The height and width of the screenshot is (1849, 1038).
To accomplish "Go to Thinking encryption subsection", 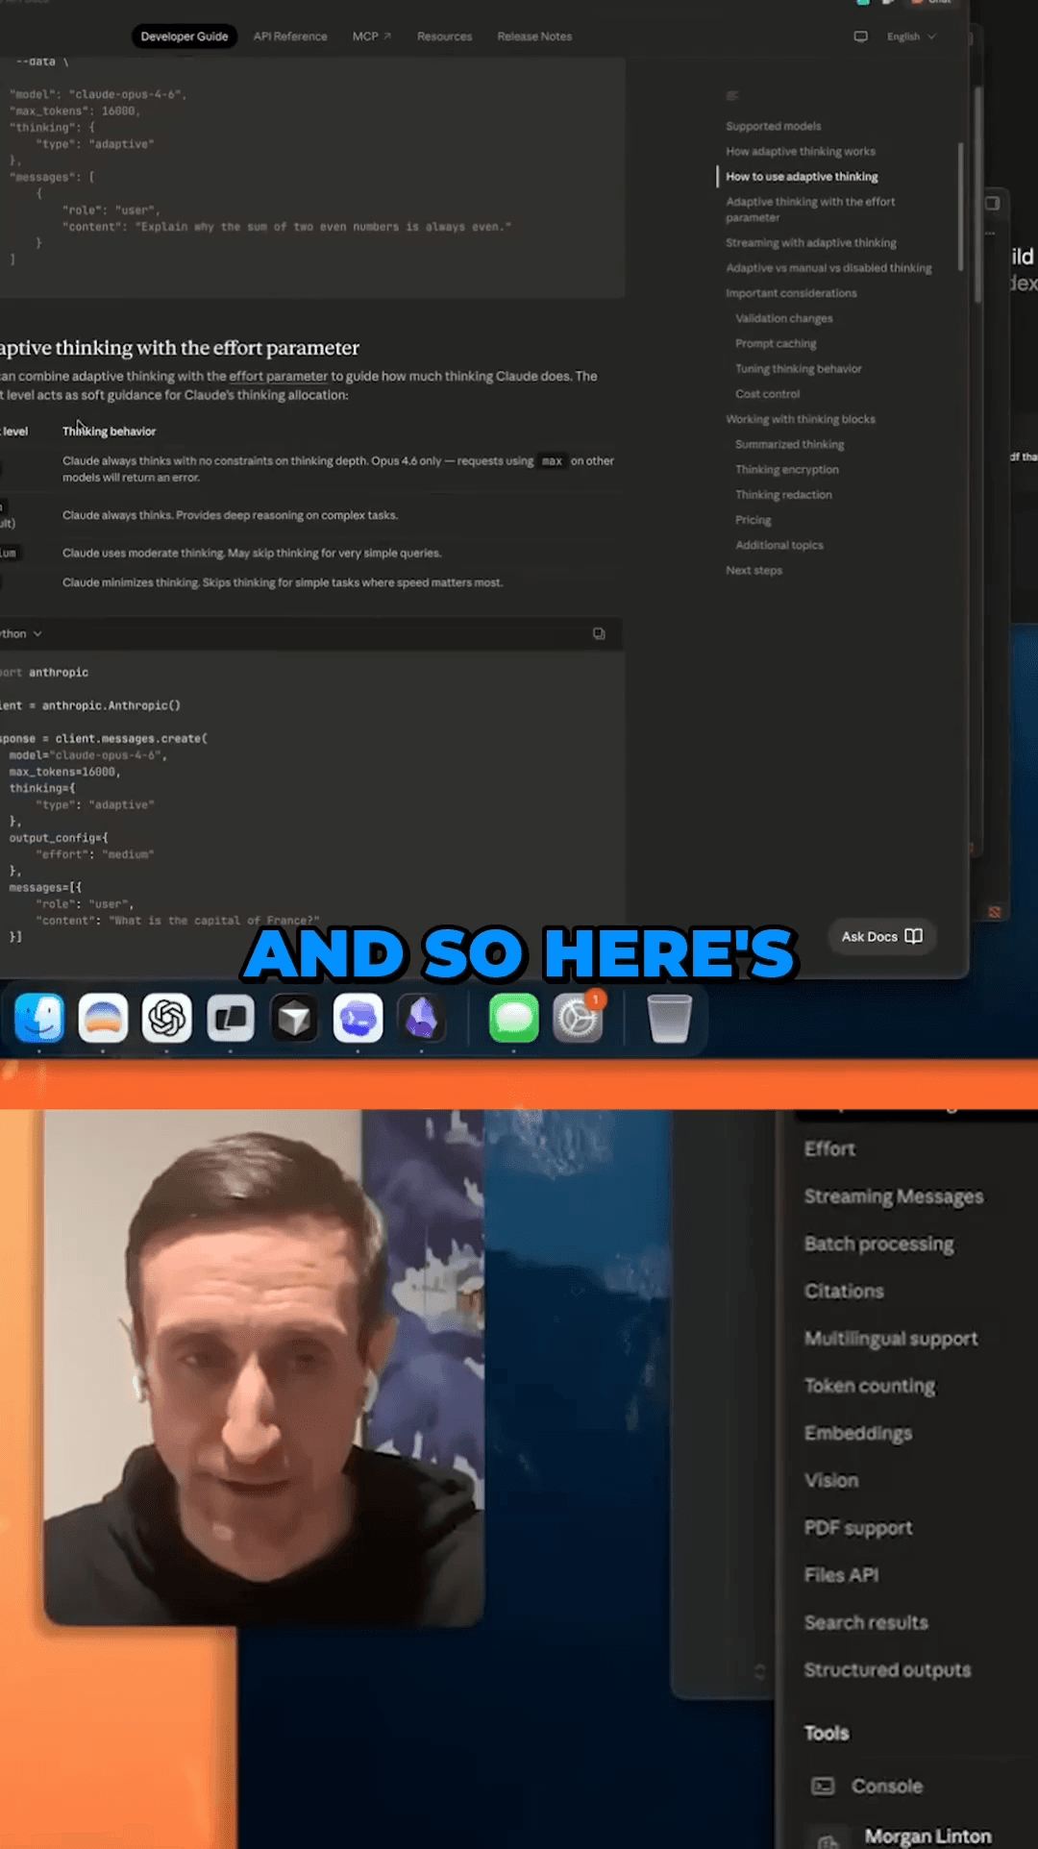I will (x=787, y=470).
